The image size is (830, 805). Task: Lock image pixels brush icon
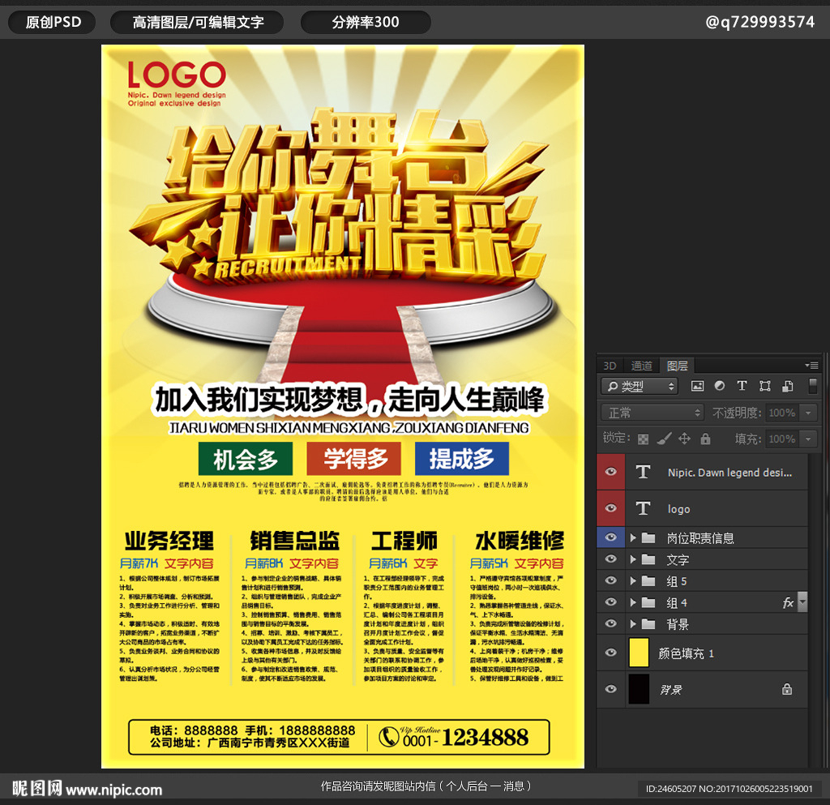(x=664, y=439)
